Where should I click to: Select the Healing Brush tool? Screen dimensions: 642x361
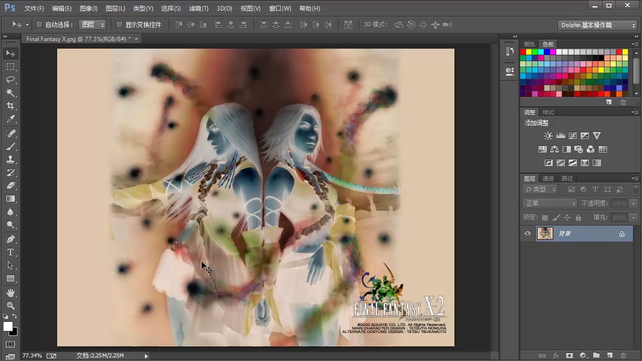pyautogui.click(x=11, y=133)
